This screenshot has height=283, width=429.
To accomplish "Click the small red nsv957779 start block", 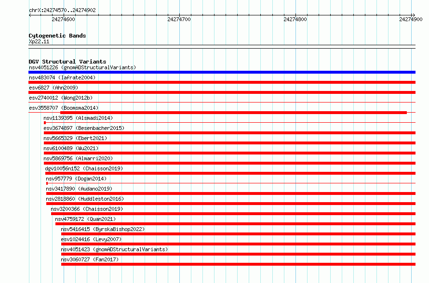I will [x=47, y=183].
